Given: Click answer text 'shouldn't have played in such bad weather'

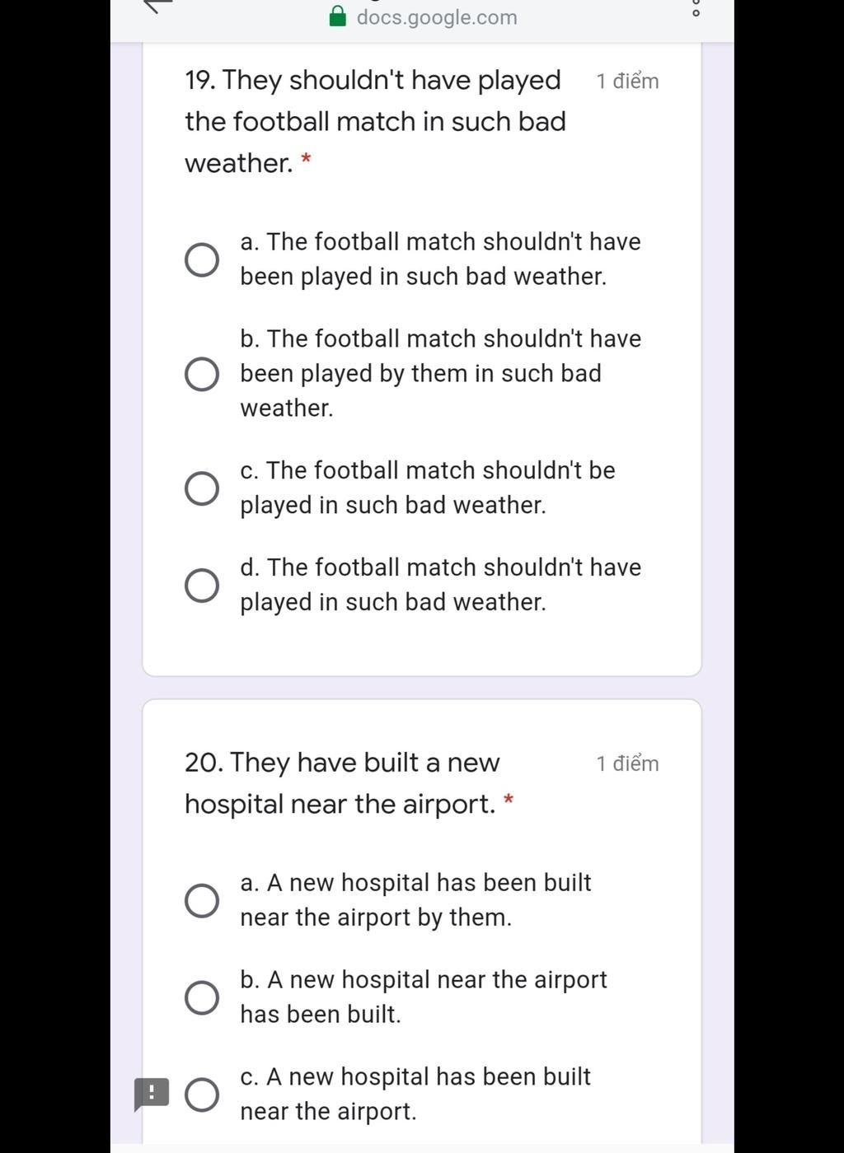Looking at the screenshot, I should pyautogui.click(x=440, y=585).
